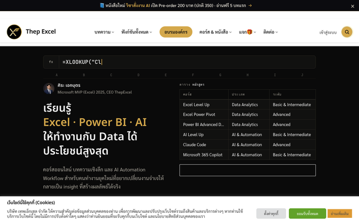This screenshot has height=224, width=359.
Task: Open the search magnifier button
Action: [x=347, y=32]
